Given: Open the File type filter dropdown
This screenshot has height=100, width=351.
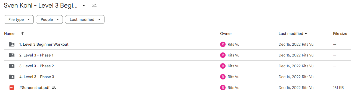Looking at the screenshot, I should tap(19, 19).
